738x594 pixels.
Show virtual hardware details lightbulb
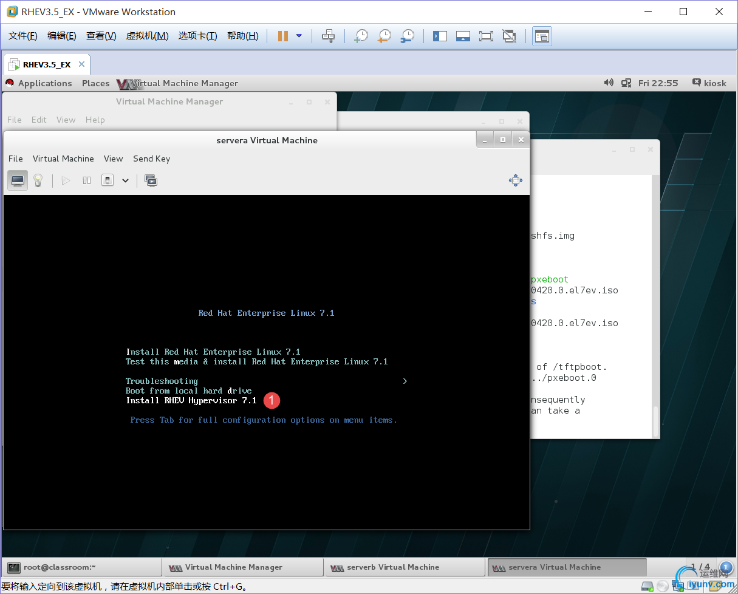[x=38, y=180]
